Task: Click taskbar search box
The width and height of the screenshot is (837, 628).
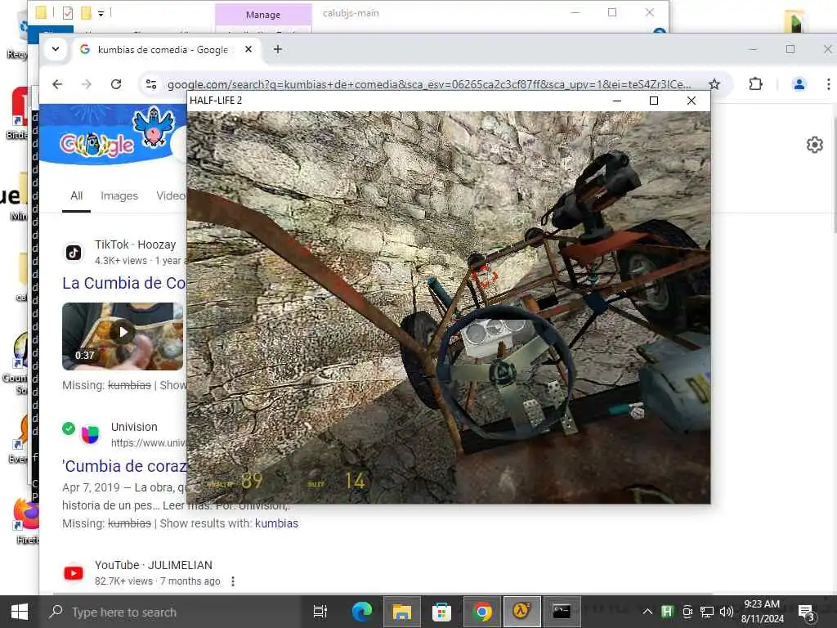Action: [x=170, y=612]
